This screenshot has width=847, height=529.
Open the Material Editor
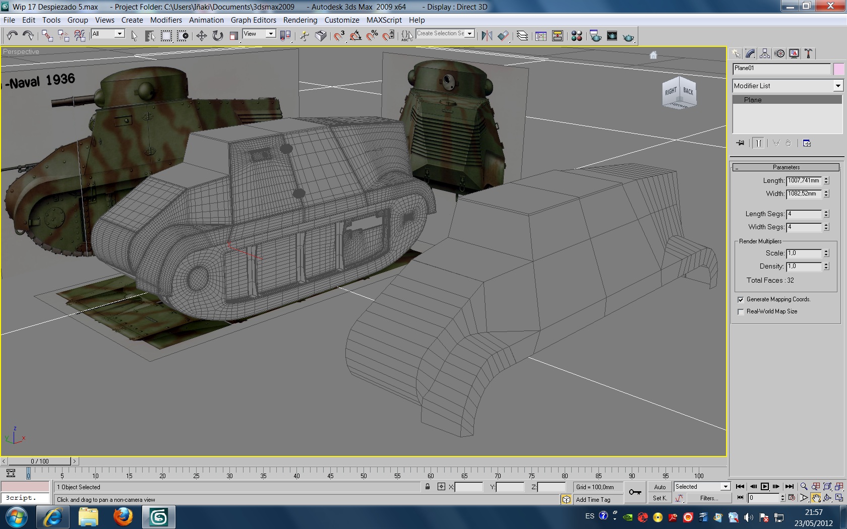pos(576,36)
